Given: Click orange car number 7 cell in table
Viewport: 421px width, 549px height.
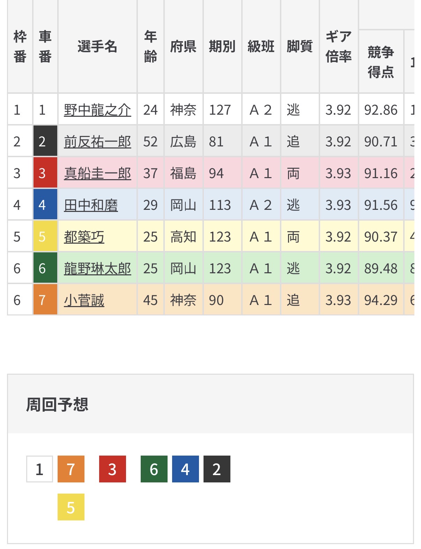Looking at the screenshot, I should tap(45, 300).
